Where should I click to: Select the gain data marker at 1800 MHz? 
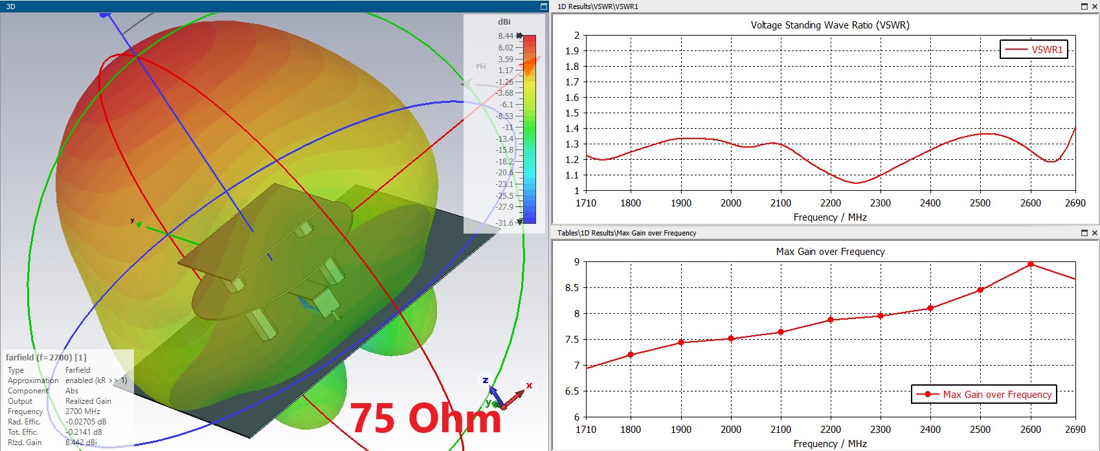point(631,355)
